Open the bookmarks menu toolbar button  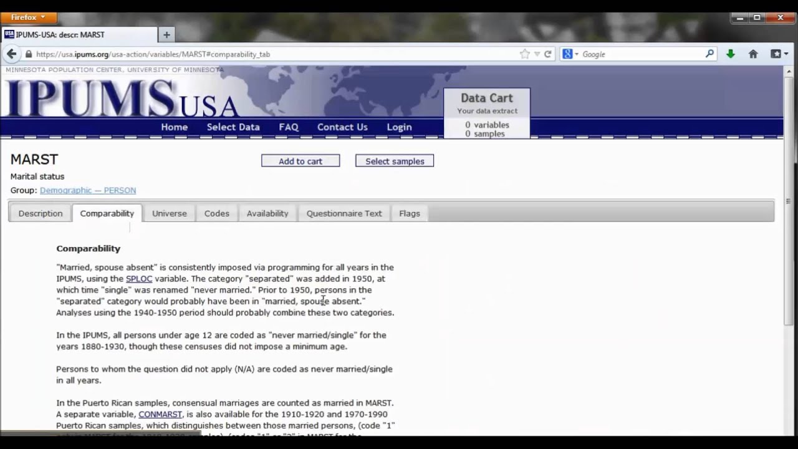[x=779, y=54]
